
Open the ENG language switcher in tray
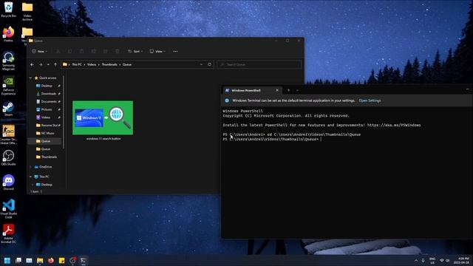[x=432, y=260]
